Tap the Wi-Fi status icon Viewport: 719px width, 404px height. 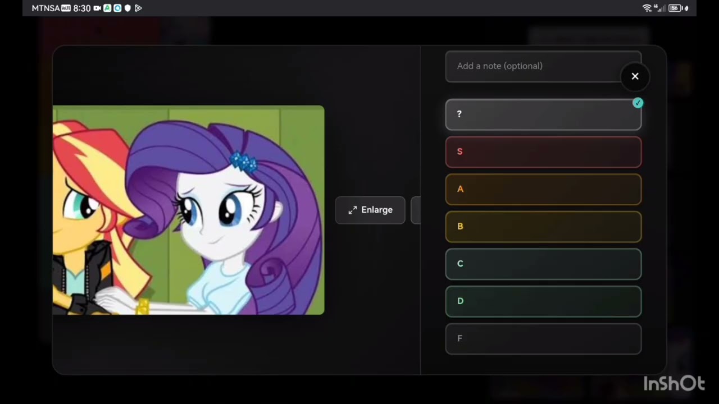[647, 8]
